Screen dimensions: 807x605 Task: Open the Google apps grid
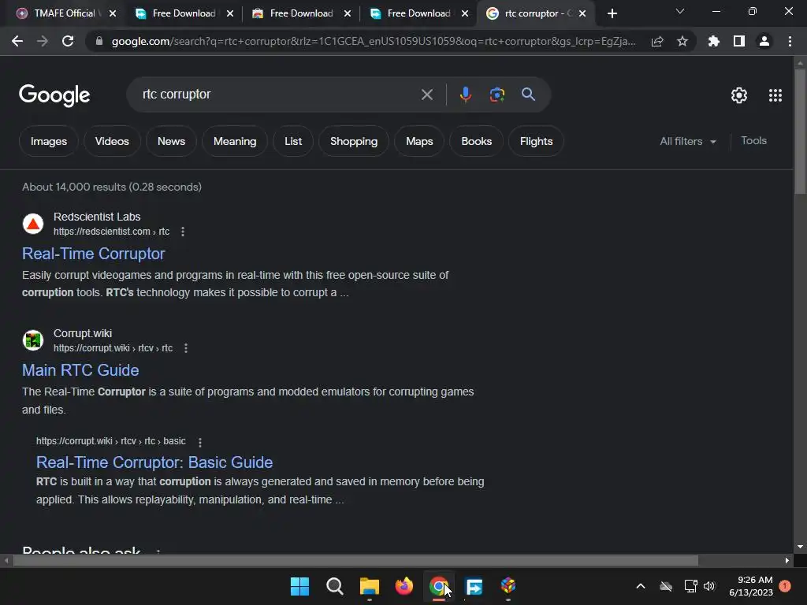tap(775, 95)
